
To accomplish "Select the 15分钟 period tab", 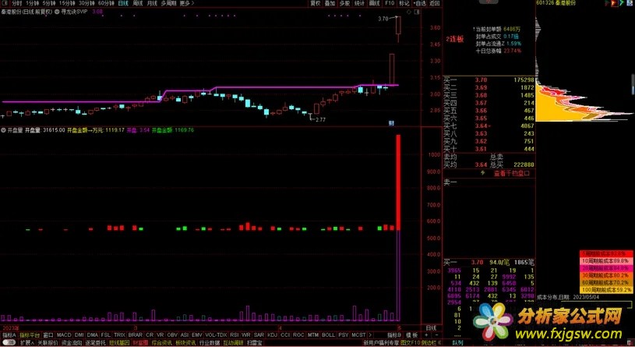I will point(67,3).
